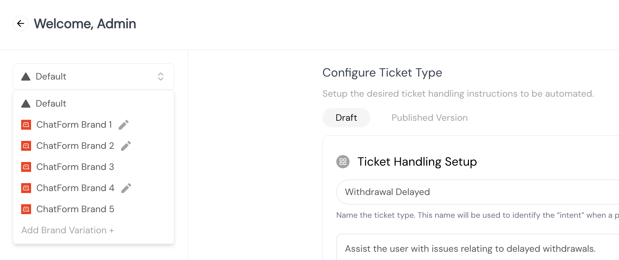Image resolution: width=619 pixels, height=260 pixels.
Task: Collapse the Default brand dropdown
Action: pyautogui.click(x=94, y=77)
